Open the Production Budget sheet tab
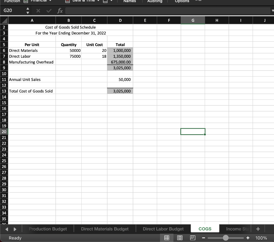The image size is (274, 242). coord(48,229)
